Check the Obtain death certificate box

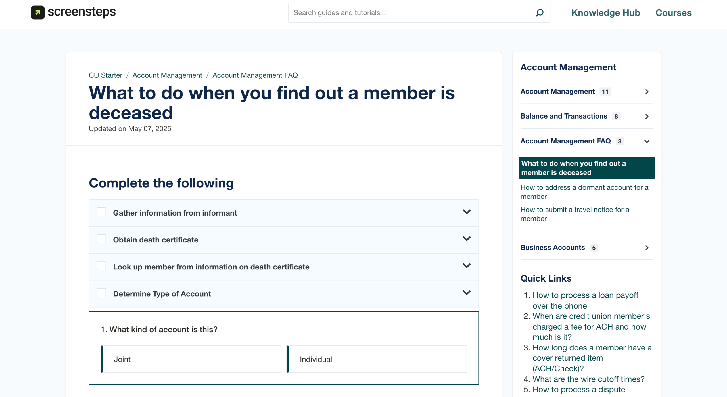(101, 239)
